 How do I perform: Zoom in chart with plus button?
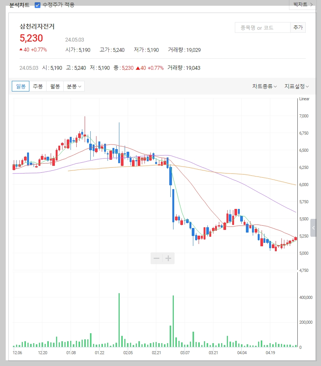[x=169, y=258]
